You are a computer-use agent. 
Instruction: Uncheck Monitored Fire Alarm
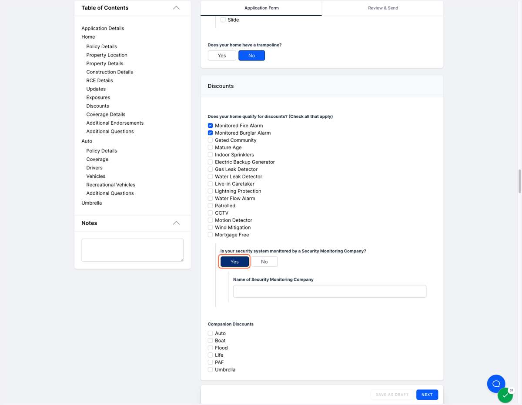[x=210, y=126]
